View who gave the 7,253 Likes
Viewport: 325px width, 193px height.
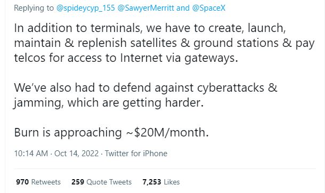point(161,182)
